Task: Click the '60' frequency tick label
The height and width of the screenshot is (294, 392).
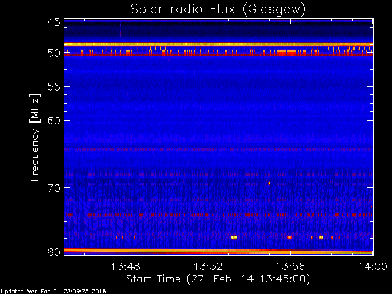Action: click(54, 121)
